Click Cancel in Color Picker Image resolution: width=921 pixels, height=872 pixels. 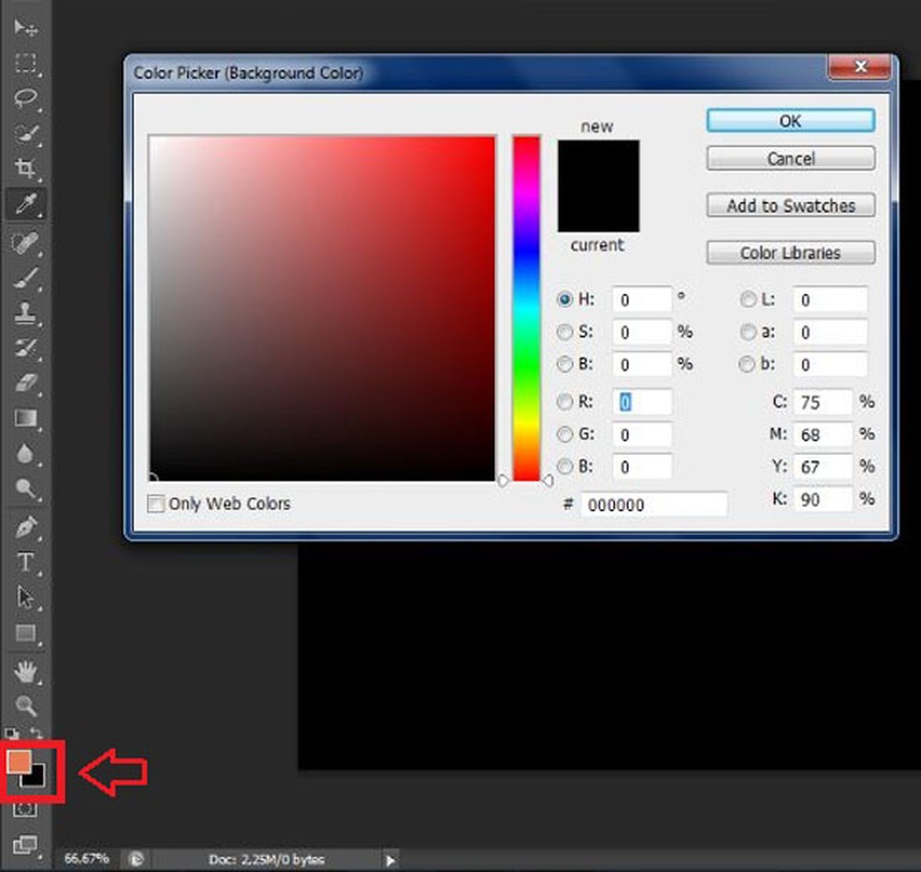click(791, 158)
